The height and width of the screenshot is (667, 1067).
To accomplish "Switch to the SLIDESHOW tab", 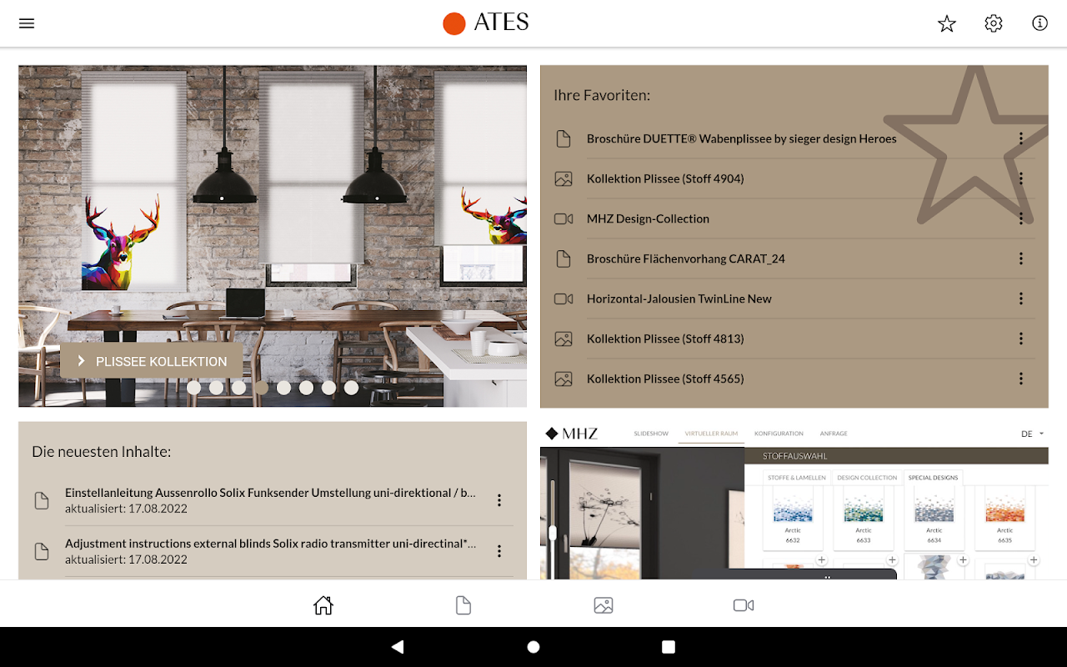I will coord(651,434).
